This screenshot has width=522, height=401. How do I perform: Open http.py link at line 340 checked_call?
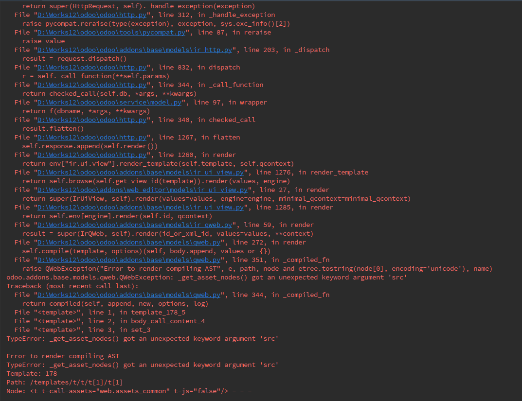[92, 120]
